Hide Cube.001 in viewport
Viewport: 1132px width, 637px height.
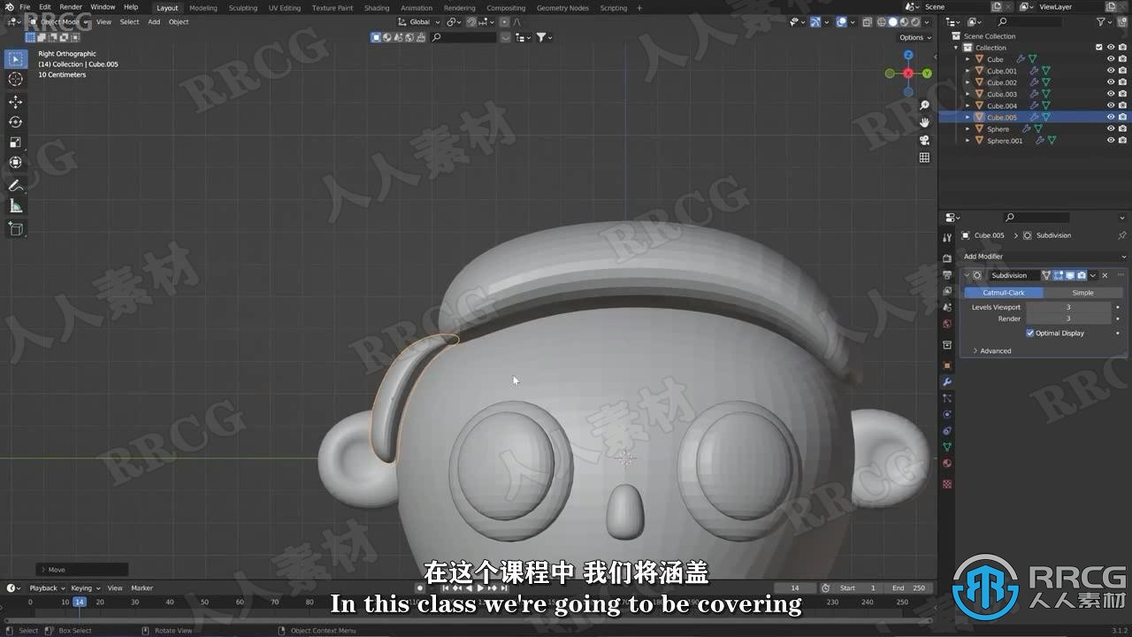[x=1111, y=71]
